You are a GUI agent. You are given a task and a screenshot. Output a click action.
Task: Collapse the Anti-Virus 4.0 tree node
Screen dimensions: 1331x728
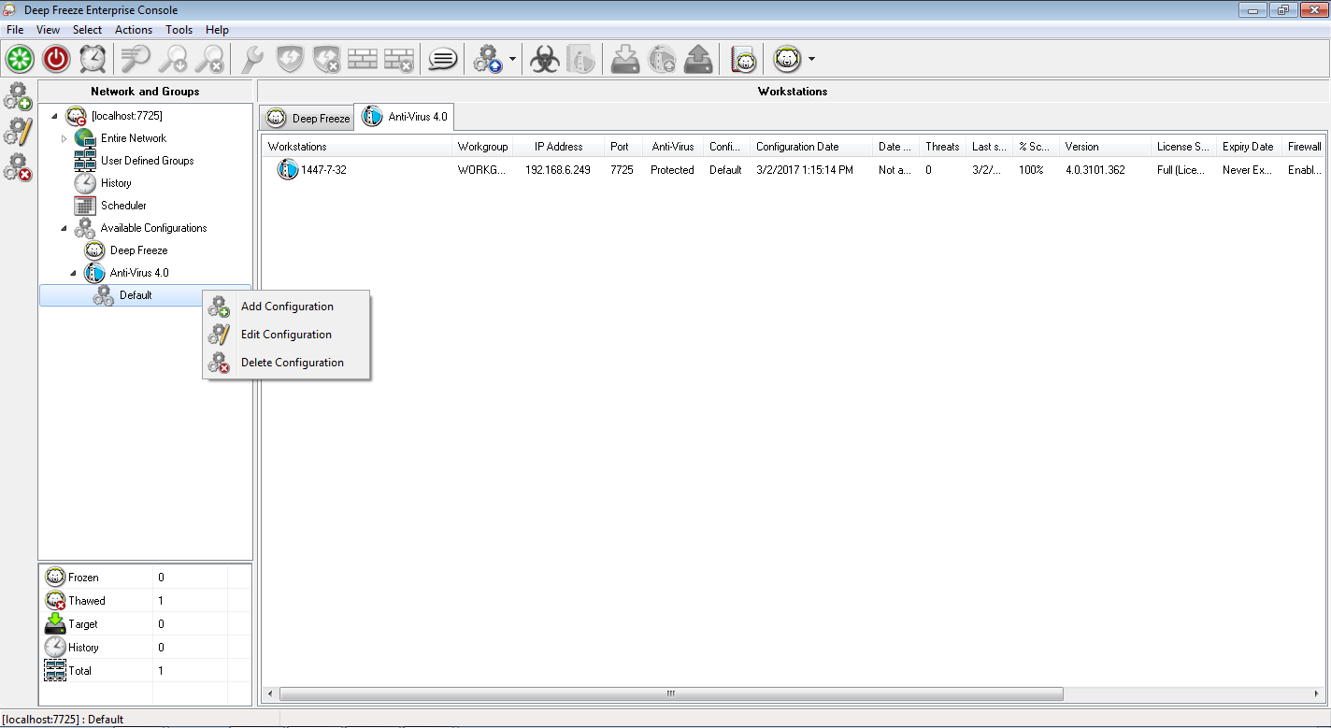click(x=73, y=273)
